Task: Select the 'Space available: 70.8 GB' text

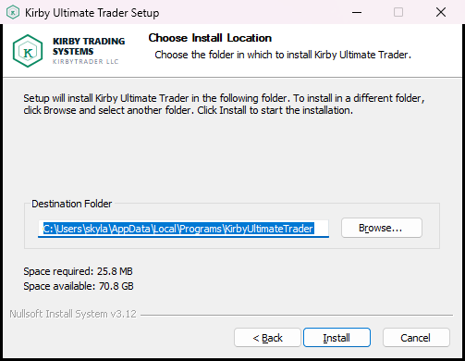Action: tap(79, 286)
